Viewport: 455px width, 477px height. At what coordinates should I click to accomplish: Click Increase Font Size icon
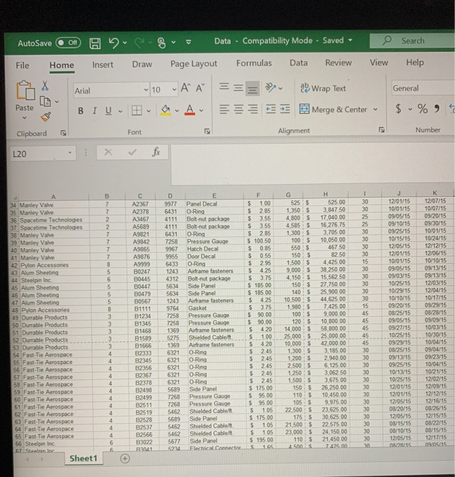coord(186,88)
